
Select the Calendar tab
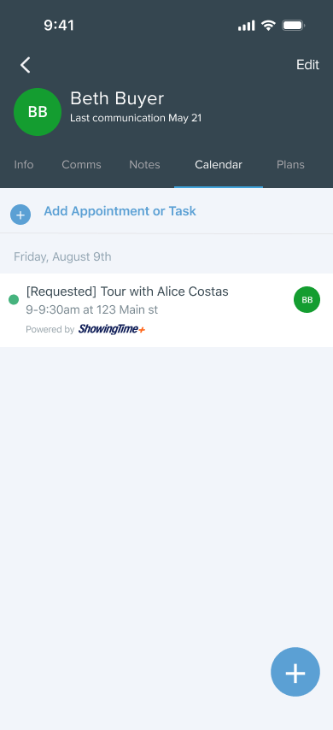coord(219,164)
